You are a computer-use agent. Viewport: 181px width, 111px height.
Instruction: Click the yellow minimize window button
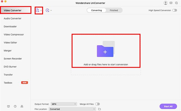[5, 1]
